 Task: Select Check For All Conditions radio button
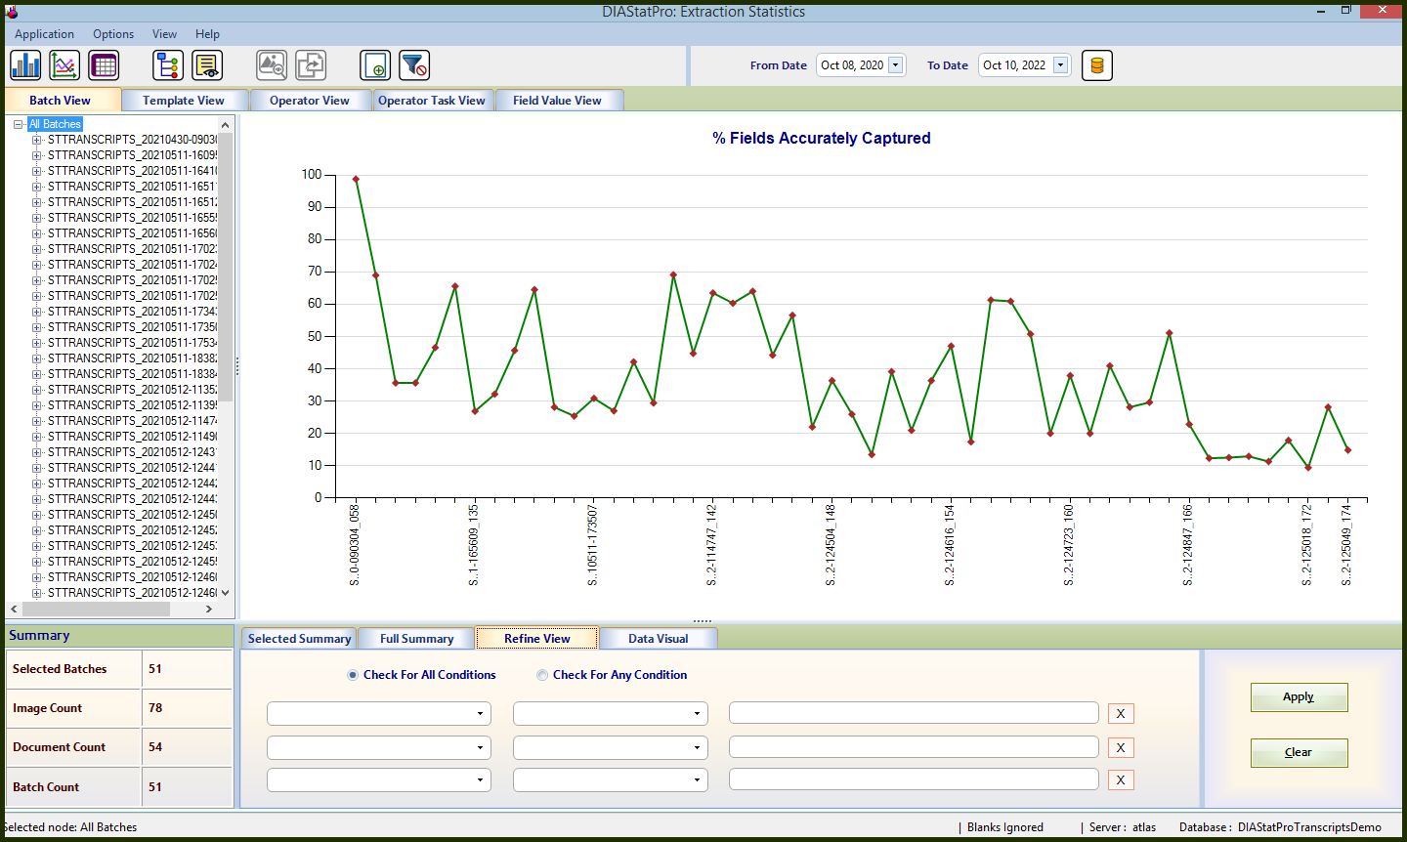point(353,675)
